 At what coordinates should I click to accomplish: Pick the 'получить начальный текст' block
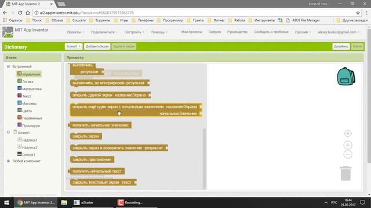coord(97,171)
